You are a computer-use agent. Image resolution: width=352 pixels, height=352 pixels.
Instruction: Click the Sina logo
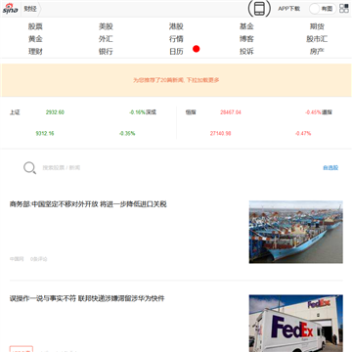10,9
